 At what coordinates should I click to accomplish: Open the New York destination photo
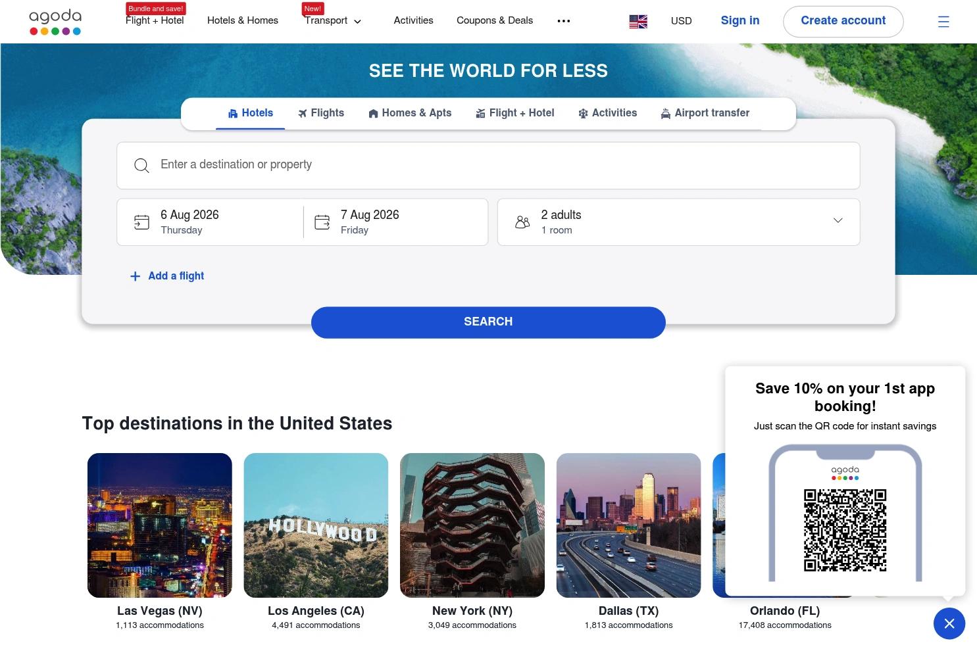(x=472, y=525)
